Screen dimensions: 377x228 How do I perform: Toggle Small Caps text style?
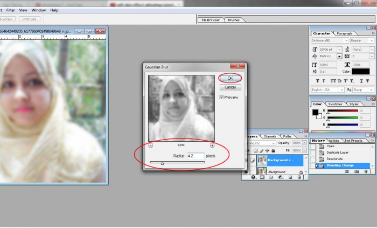coord(339,81)
